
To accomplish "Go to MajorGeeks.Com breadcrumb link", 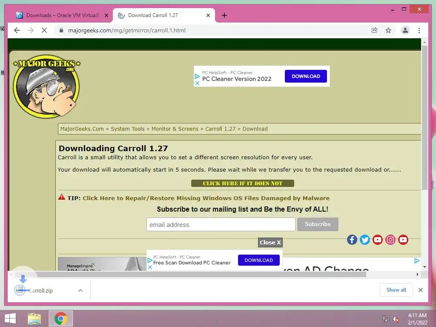I will pyautogui.click(x=82, y=129).
